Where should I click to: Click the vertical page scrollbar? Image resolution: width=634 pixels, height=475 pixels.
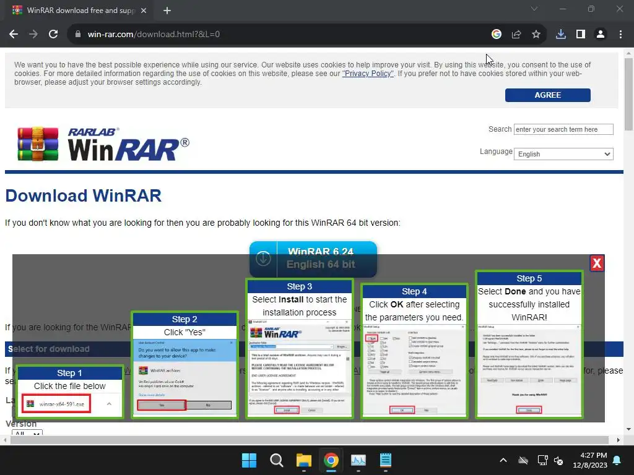(628, 94)
